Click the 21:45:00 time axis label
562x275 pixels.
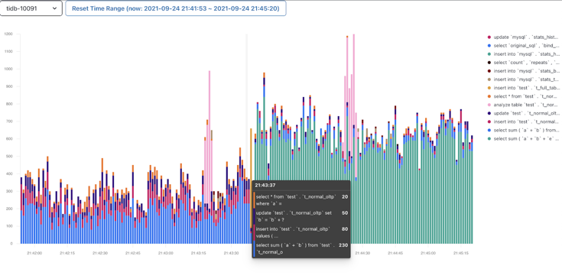(428, 253)
